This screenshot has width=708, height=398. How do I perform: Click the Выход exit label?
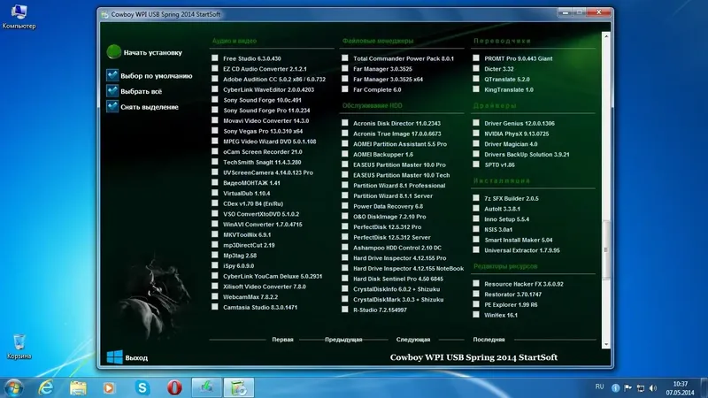point(136,358)
